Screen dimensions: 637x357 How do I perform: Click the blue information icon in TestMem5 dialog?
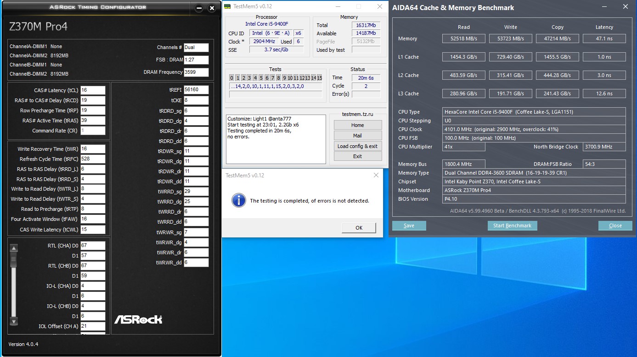click(238, 200)
